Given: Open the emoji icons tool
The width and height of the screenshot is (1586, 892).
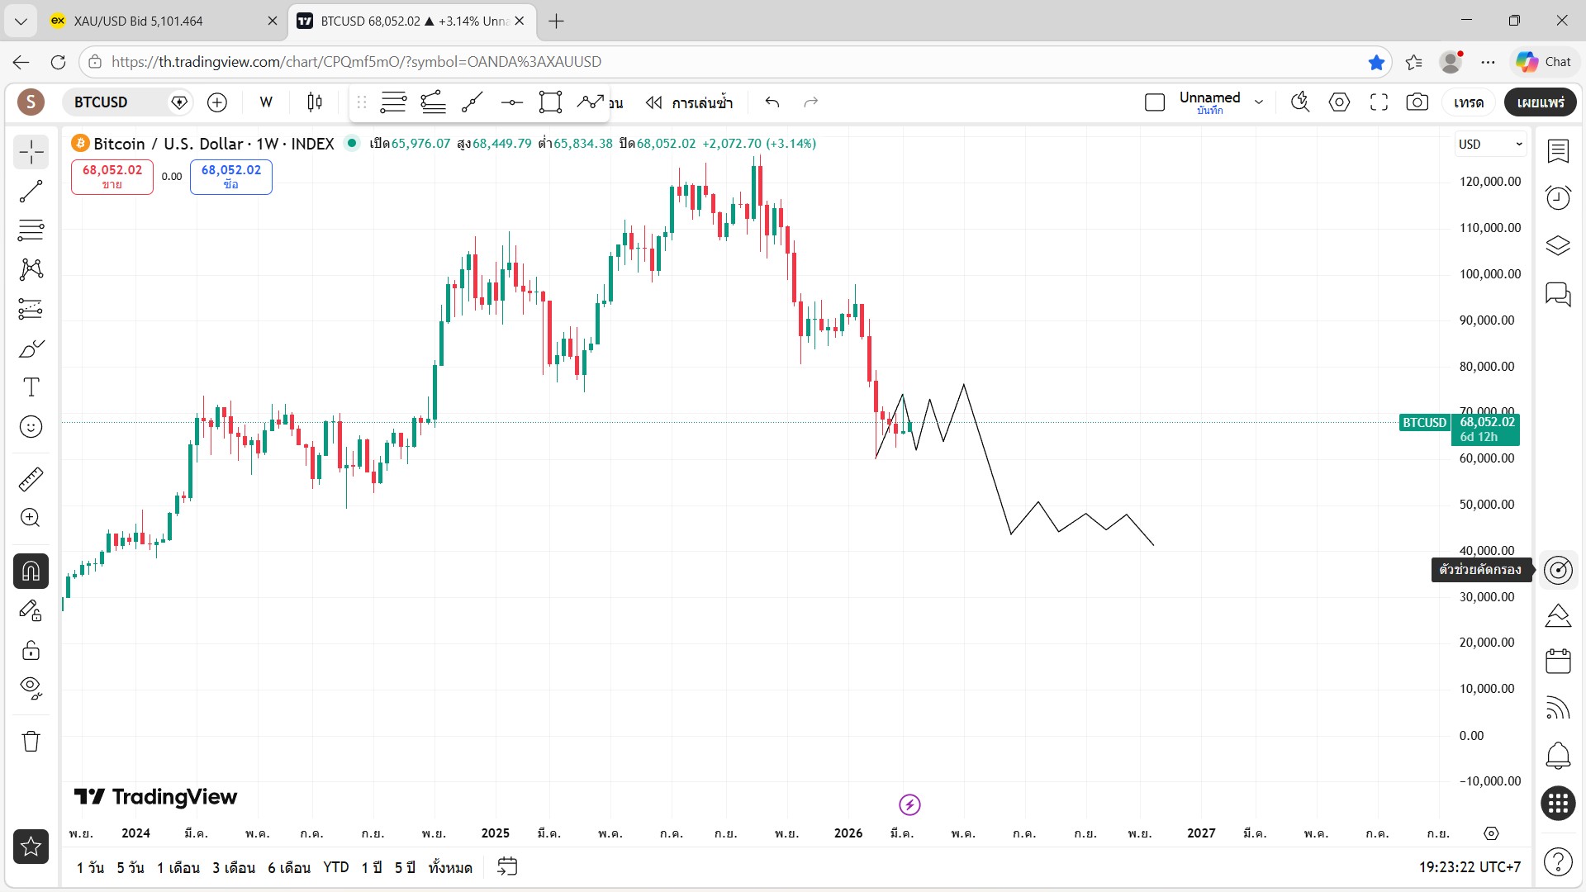Looking at the screenshot, I should (31, 427).
